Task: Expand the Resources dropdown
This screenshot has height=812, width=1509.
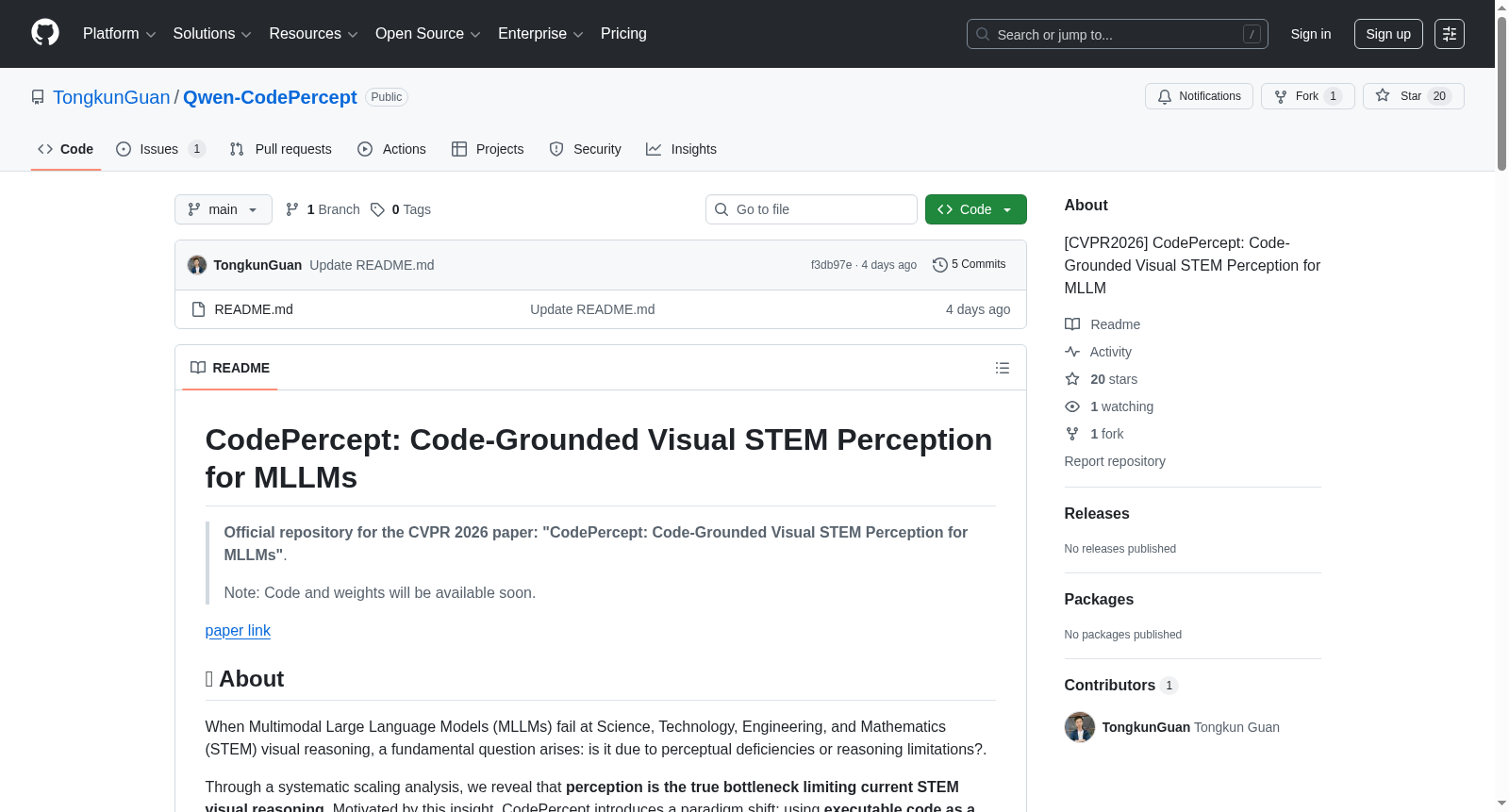Action: (313, 34)
